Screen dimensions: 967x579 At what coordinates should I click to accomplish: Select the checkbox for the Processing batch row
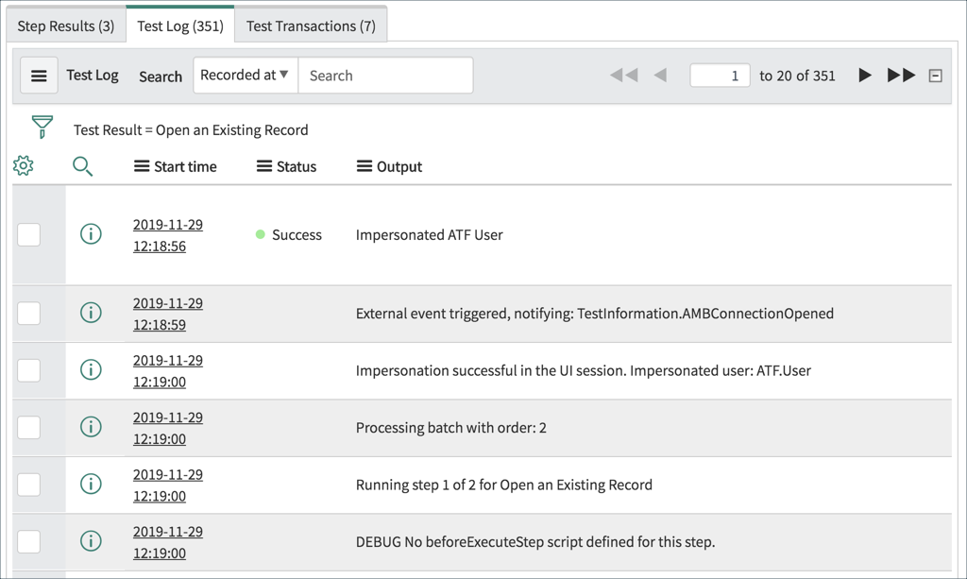29,427
